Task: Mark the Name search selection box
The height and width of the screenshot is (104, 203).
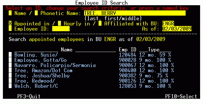Action: (10, 13)
